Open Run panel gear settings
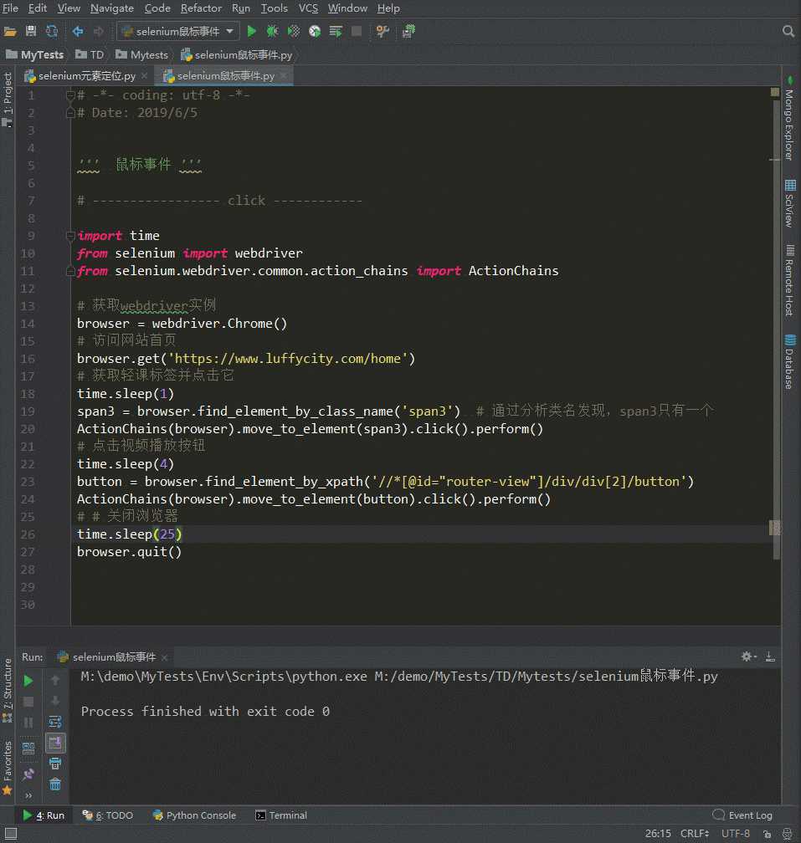The image size is (801, 843). coord(747,657)
